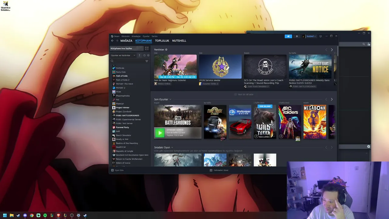This screenshot has height=219, width=389.
Task: Open the Windows Start menu
Action: pos(5,215)
